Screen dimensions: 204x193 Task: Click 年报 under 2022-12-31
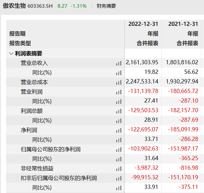tap(153, 34)
